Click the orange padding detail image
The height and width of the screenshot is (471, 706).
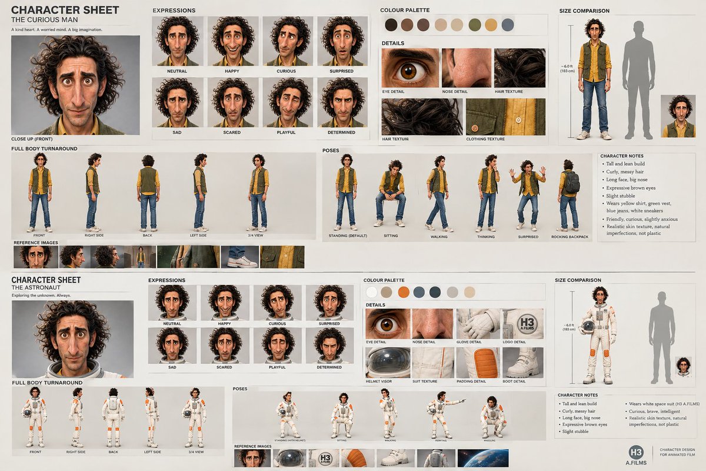click(x=478, y=363)
